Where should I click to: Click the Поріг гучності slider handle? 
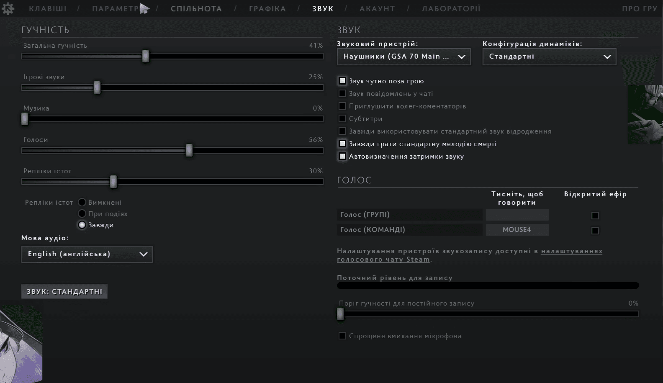coord(340,314)
